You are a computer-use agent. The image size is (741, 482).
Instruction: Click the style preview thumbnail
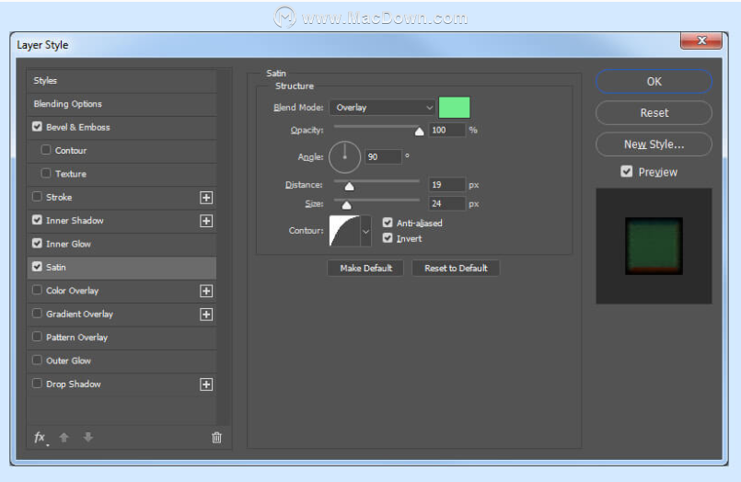[654, 246]
